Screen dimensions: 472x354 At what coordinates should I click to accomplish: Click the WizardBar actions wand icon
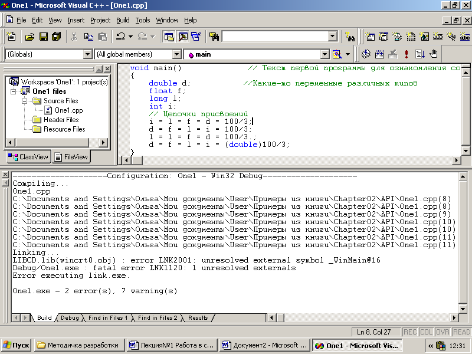(337, 54)
